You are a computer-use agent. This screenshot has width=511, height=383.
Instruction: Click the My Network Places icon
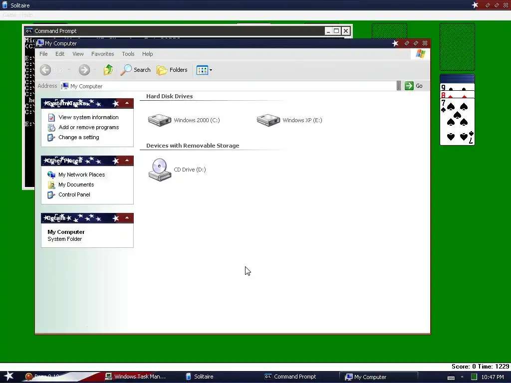pyautogui.click(x=51, y=175)
